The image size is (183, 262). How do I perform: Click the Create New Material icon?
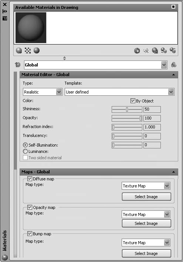137,50
